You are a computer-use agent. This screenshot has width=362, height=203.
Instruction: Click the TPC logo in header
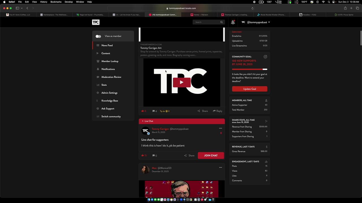[96, 22]
